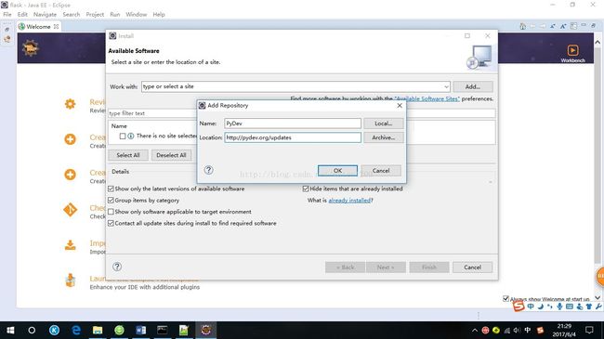Open Word from the taskbar
This screenshot has width=604, height=339.
140,330
